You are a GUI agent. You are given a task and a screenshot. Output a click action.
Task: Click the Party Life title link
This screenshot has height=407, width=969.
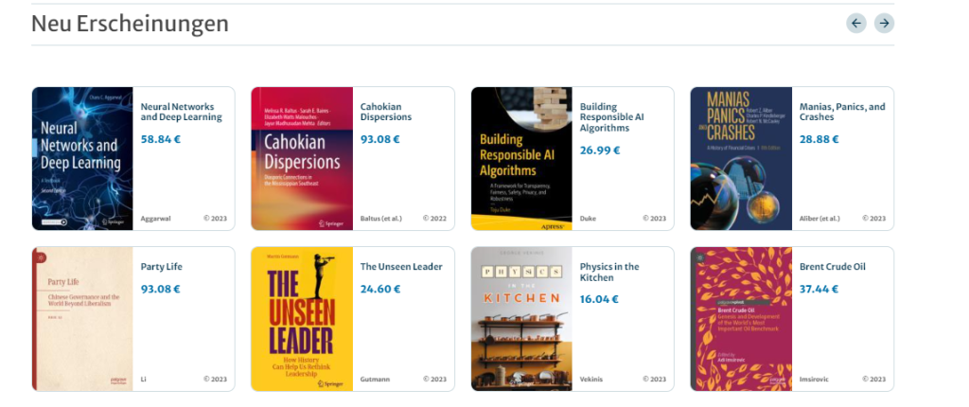(x=161, y=267)
